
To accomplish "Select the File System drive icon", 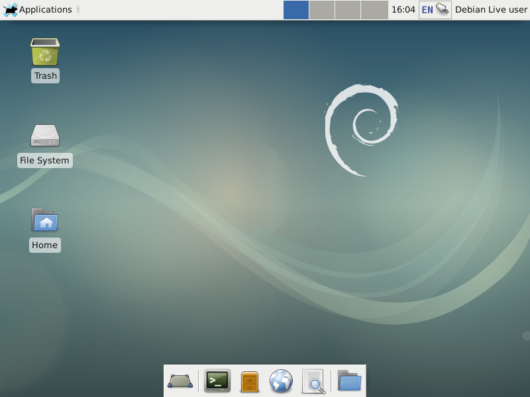I will pyautogui.click(x=45, y=136).
